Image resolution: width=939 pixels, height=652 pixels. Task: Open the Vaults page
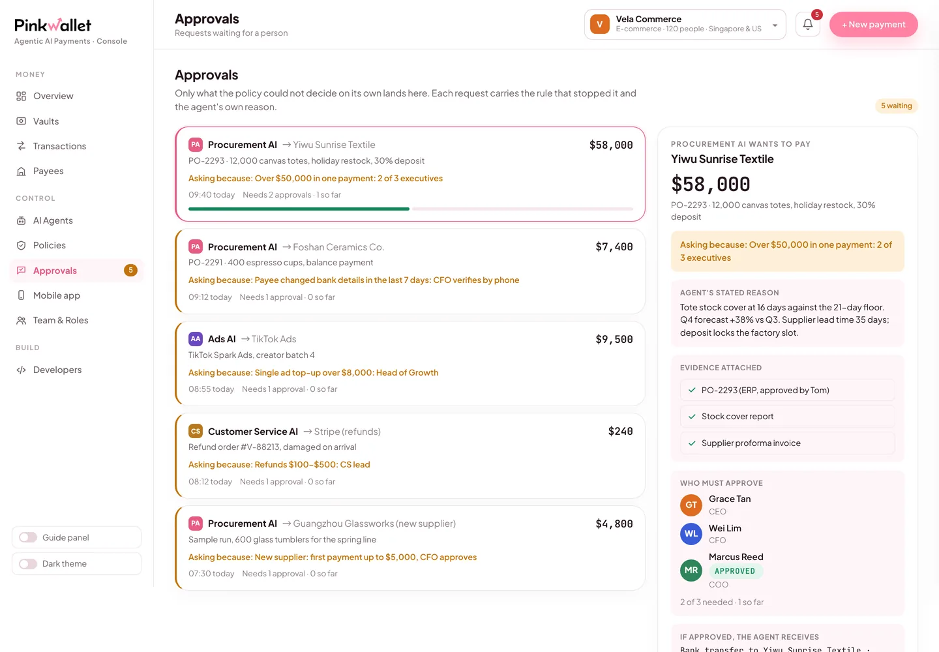(x=76, y=121)
